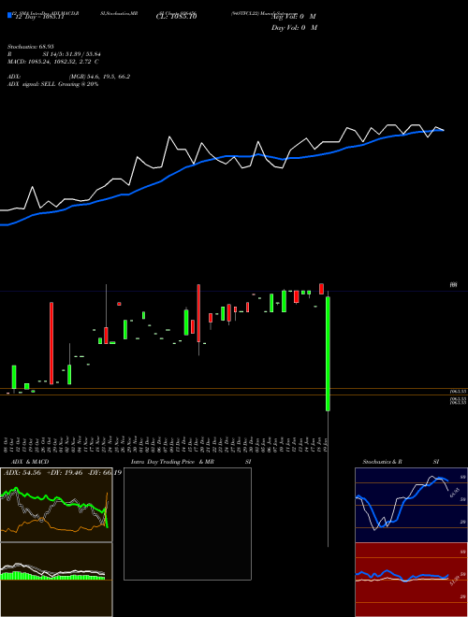
Task: Click the ADX: 54.56 header readout
Action: click(22, 472)
